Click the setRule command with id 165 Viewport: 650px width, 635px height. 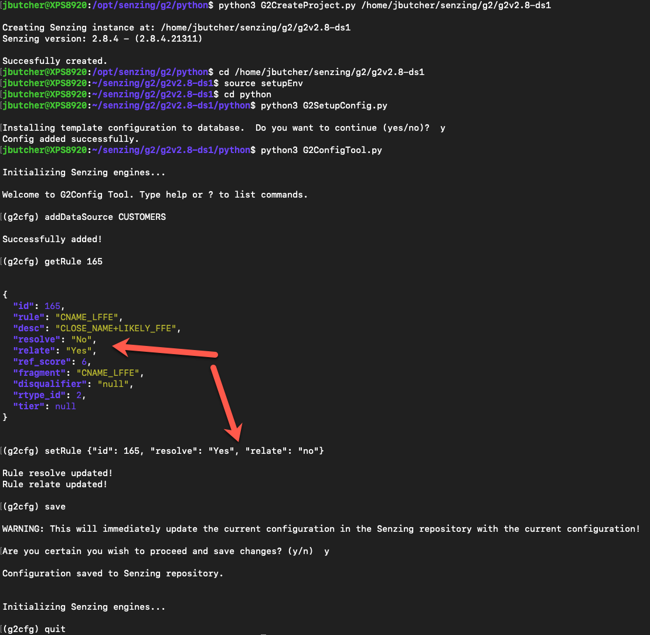(x=184, y=451)
